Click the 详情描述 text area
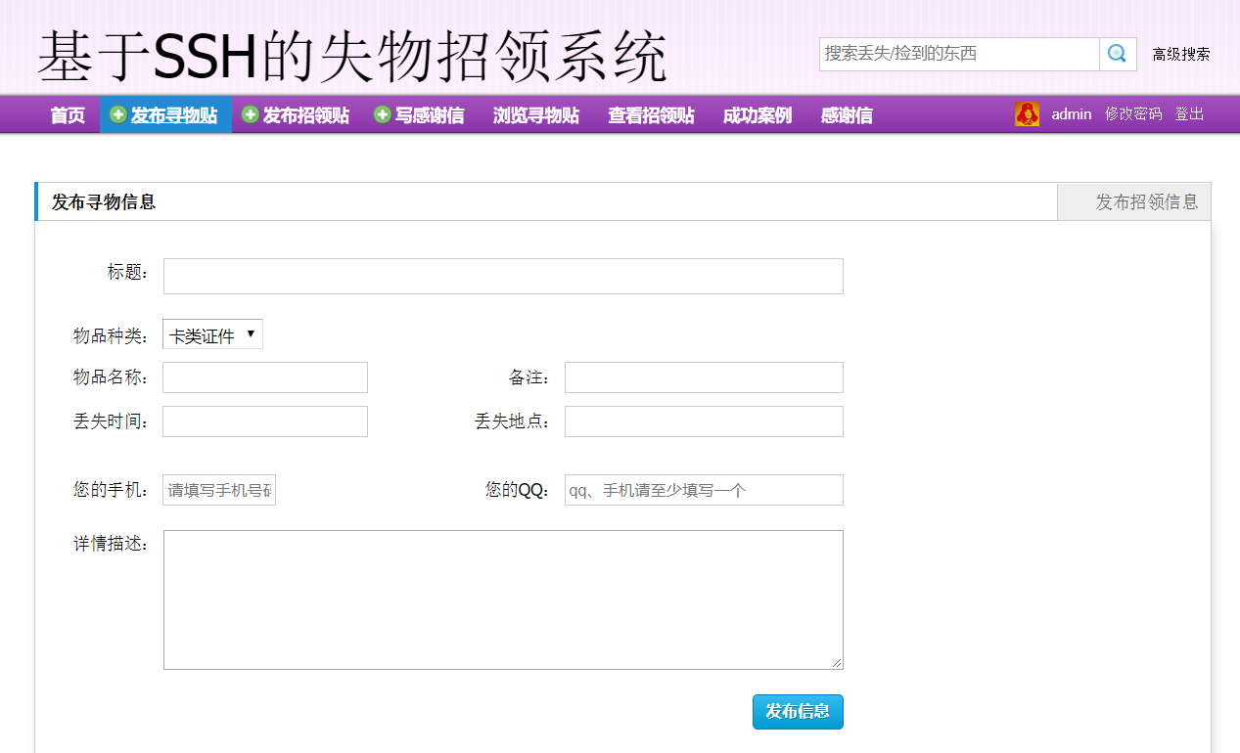Image resolution: width=1240 pixels, height=753 pixels. pyautogui.click(x=503, y=597)
